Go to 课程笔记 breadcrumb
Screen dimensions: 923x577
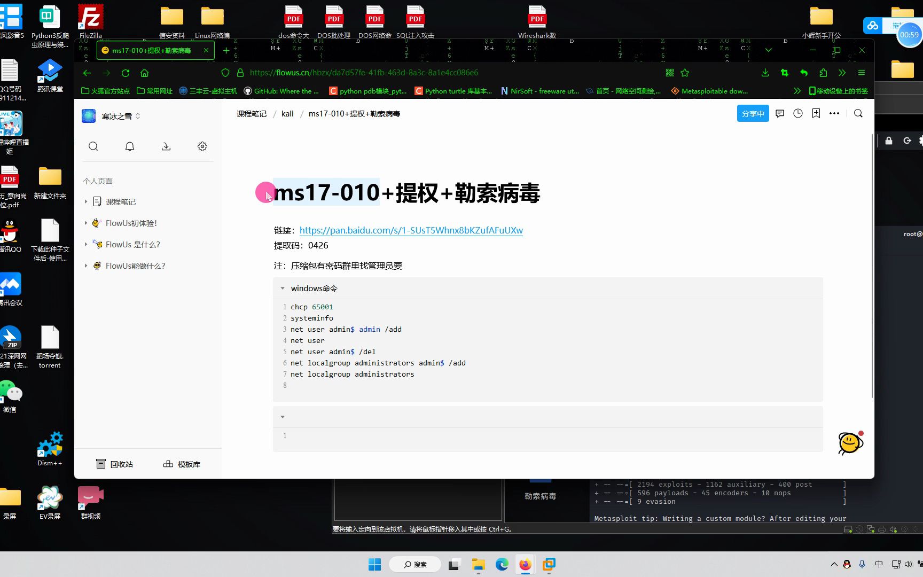252,114
